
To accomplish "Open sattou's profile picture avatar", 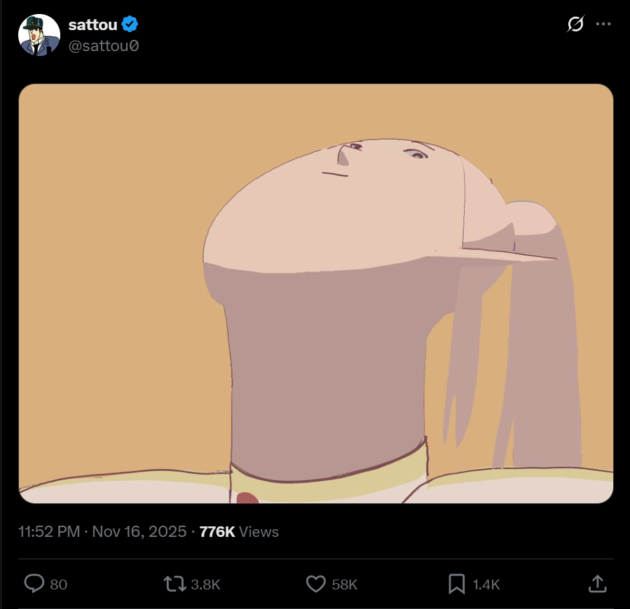I will tap(39, 35).
